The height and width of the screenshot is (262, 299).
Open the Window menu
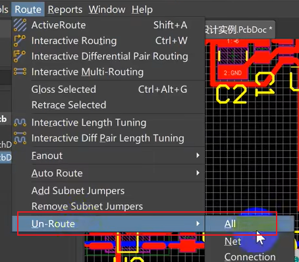107,9
